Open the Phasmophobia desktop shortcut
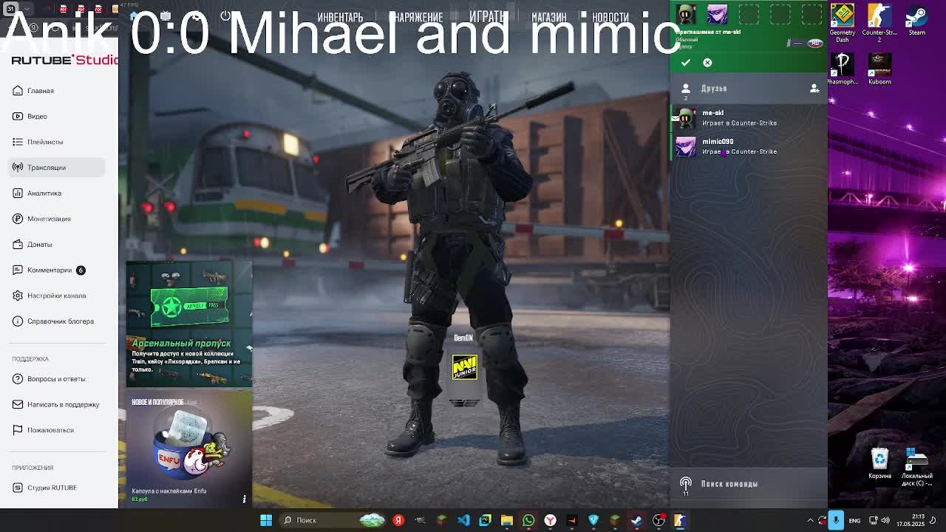This screenshot has height=532, width=946. tap(843, 69)
